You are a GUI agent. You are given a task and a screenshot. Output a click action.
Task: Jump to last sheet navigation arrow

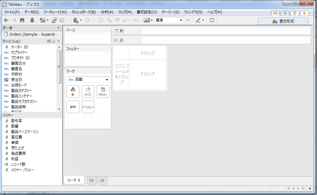click(x=303, y=189)
